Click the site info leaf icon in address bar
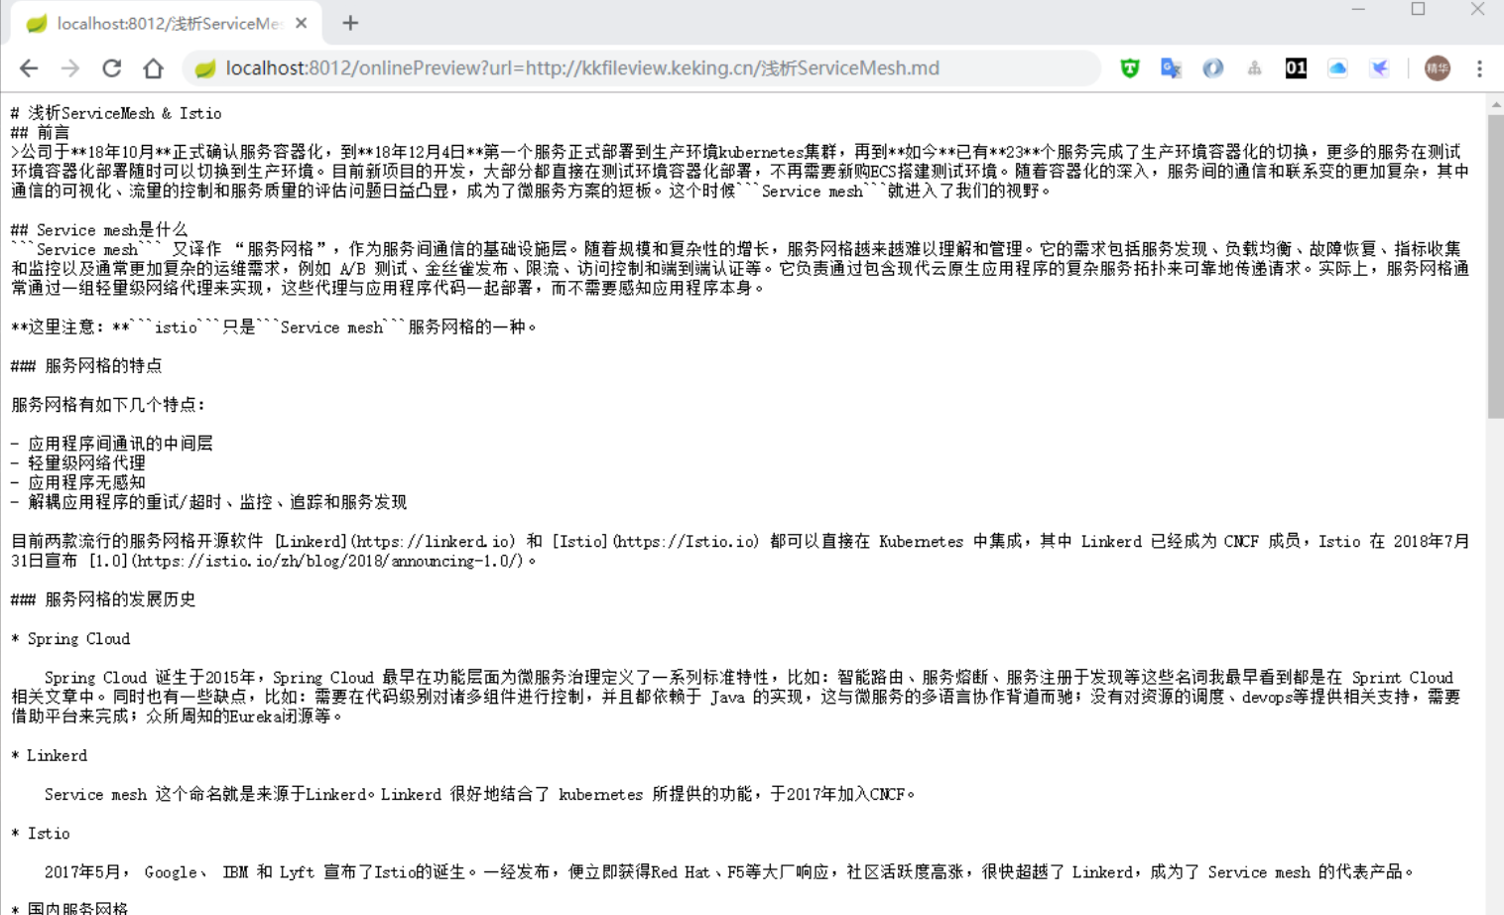Image resolution: width=1504 pixels, height=915 pixels. pyautogui.click(x=205, y=68)
